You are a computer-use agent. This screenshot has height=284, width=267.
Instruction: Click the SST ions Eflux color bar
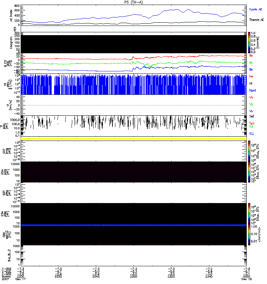click(249, 151)
